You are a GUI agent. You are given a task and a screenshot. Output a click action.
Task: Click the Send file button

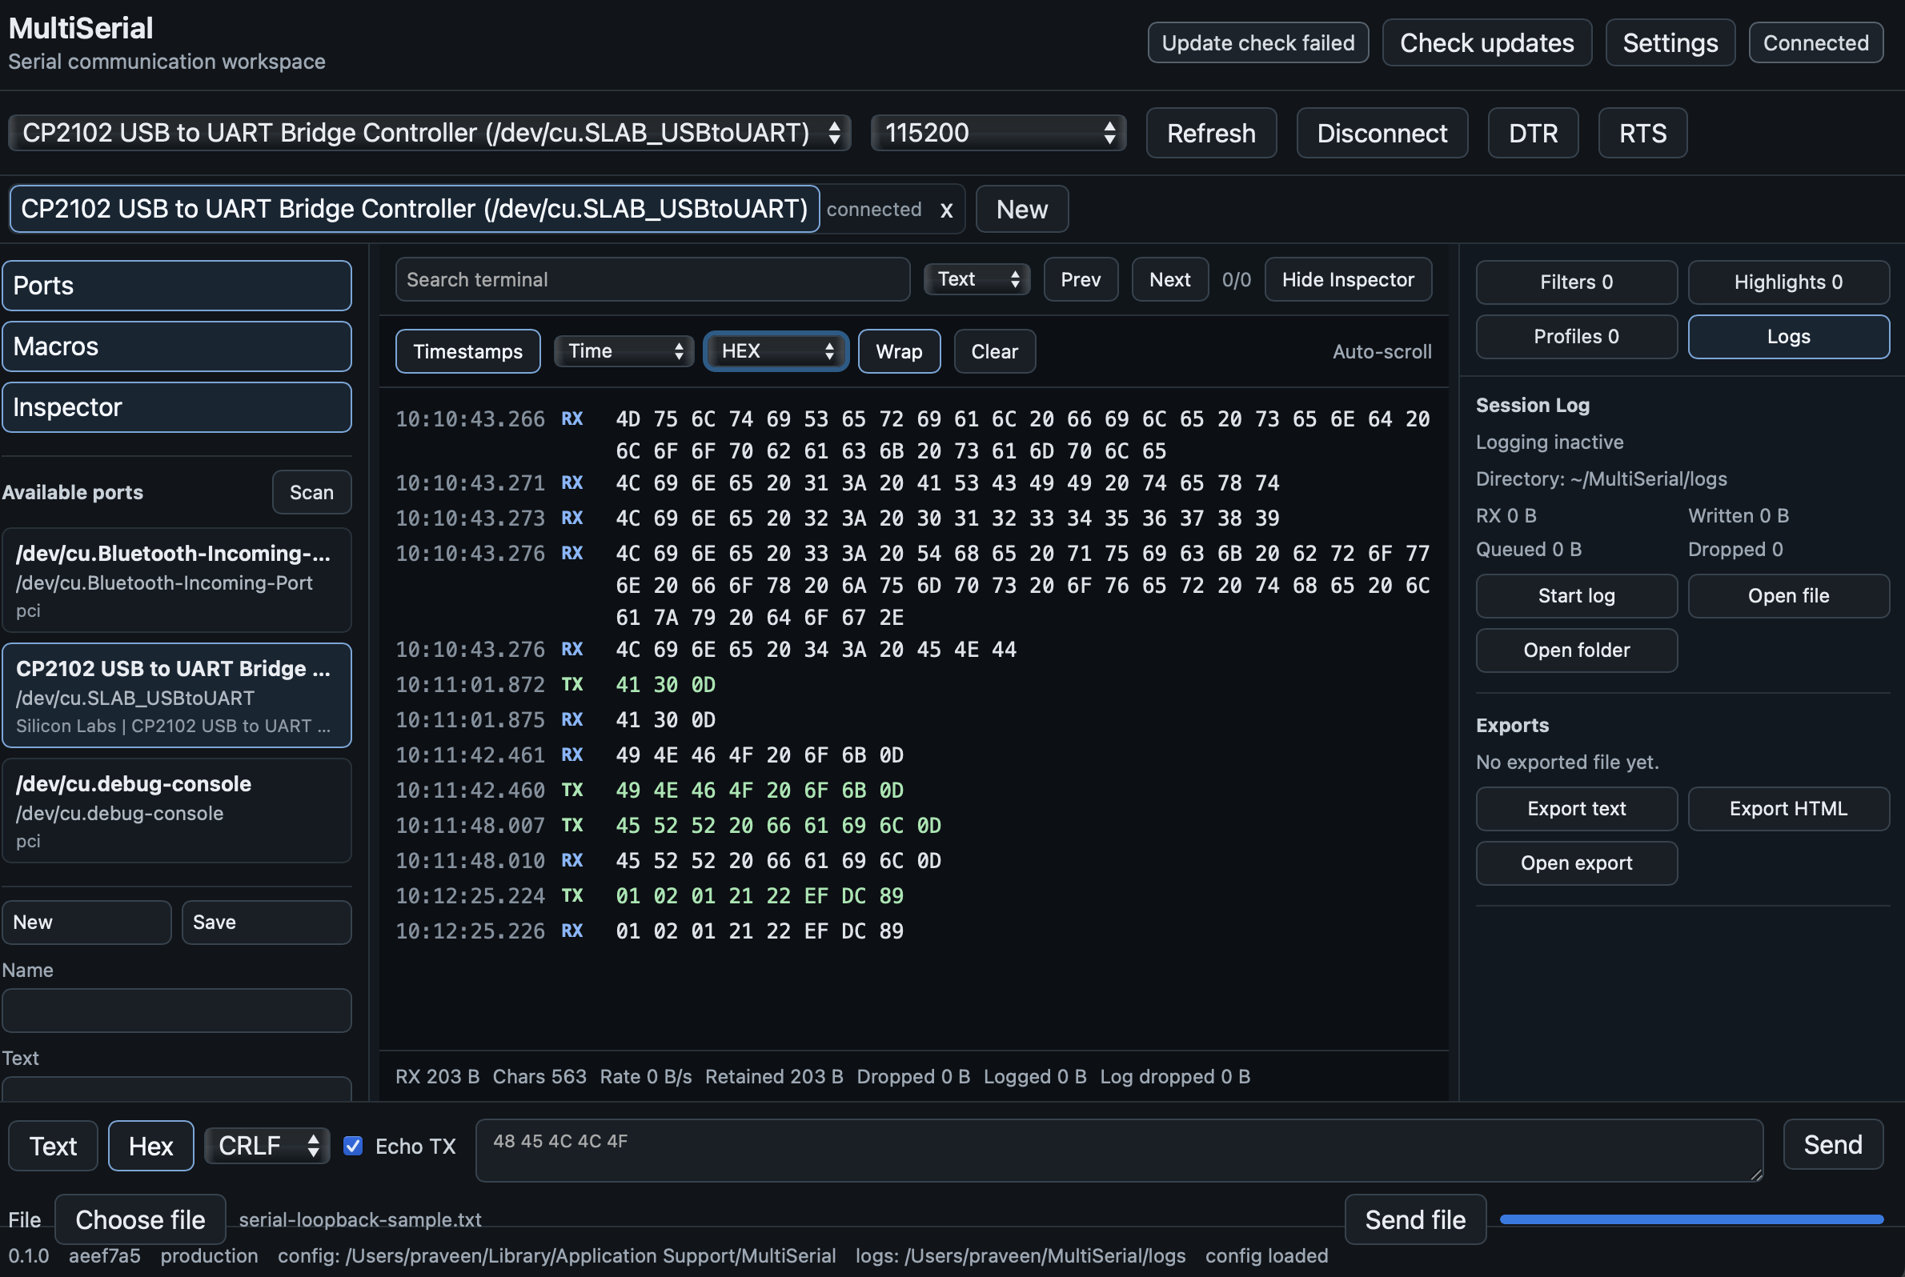pos(1415,1219)
